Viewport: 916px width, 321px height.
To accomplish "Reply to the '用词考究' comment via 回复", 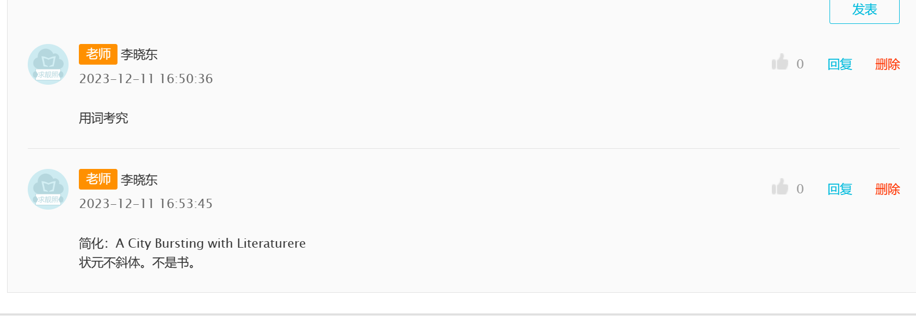I will (x=840, y=64).
